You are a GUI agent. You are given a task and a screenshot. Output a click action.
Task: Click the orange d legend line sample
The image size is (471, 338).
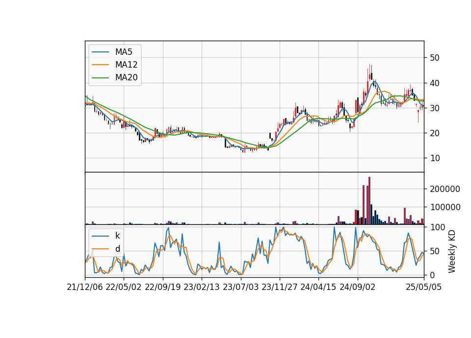tap(100, 249)
